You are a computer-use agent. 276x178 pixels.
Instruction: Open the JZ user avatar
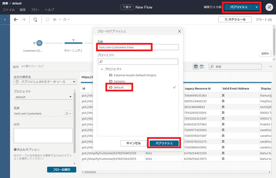point(269,7)
